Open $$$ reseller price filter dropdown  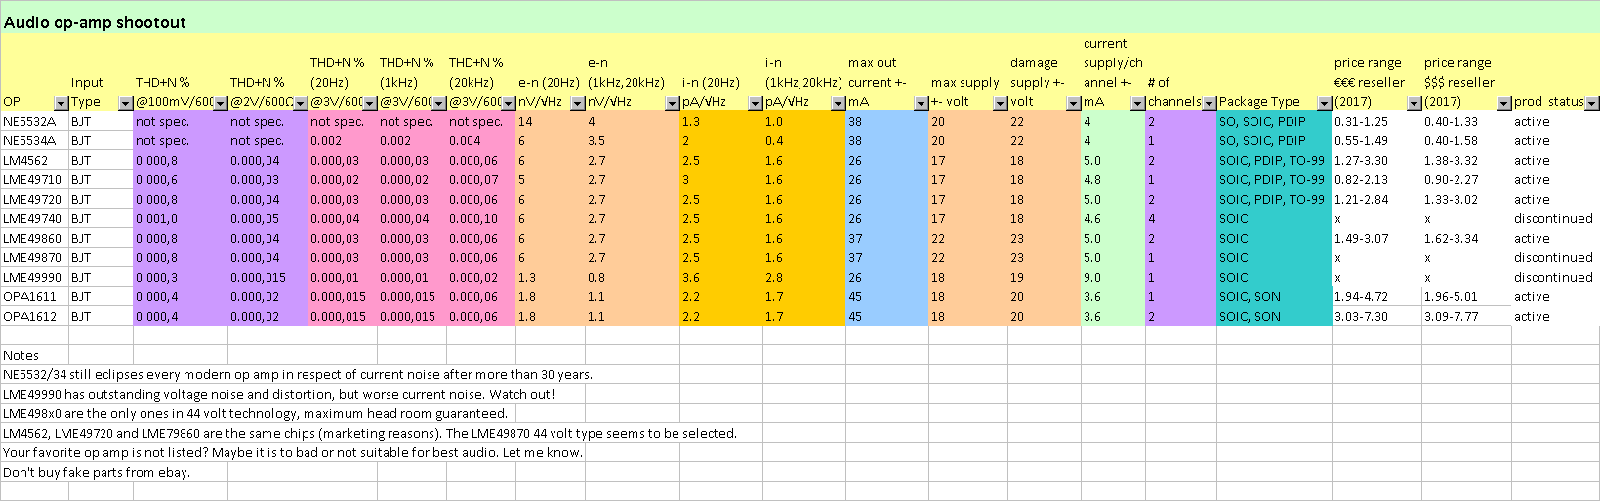tap(1503, 103)
